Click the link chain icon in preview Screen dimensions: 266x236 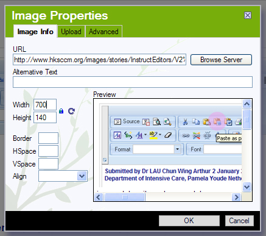(186, 135)
